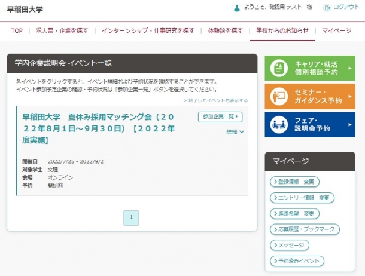Click the マイページ sidebar panel header

coord(310,161)
